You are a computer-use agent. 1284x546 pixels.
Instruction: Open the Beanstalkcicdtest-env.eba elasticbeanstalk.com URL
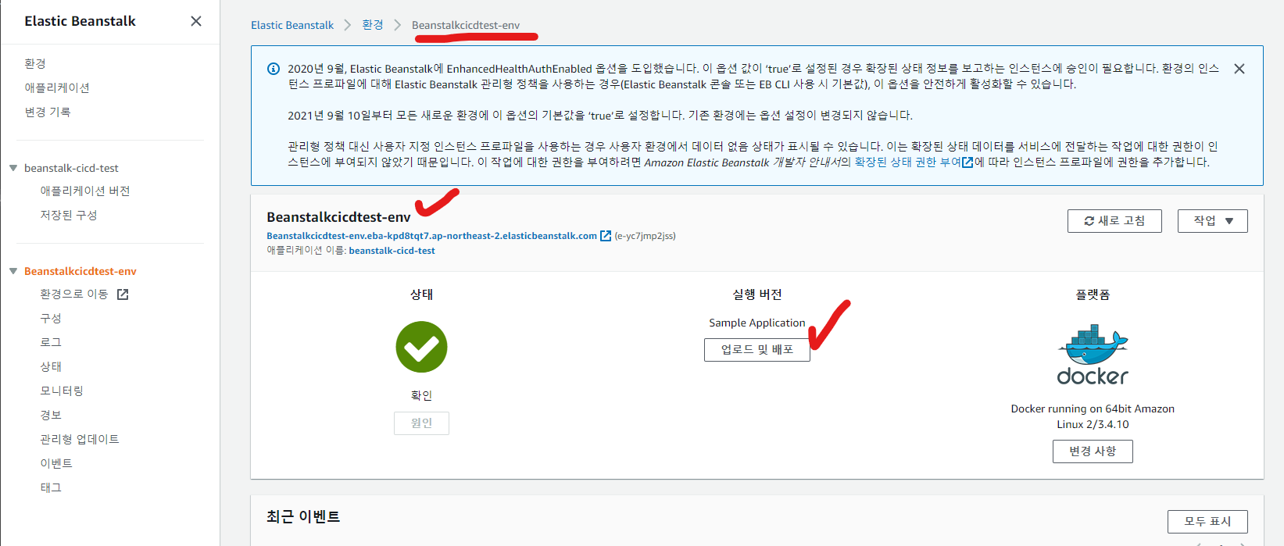(431, 236)
